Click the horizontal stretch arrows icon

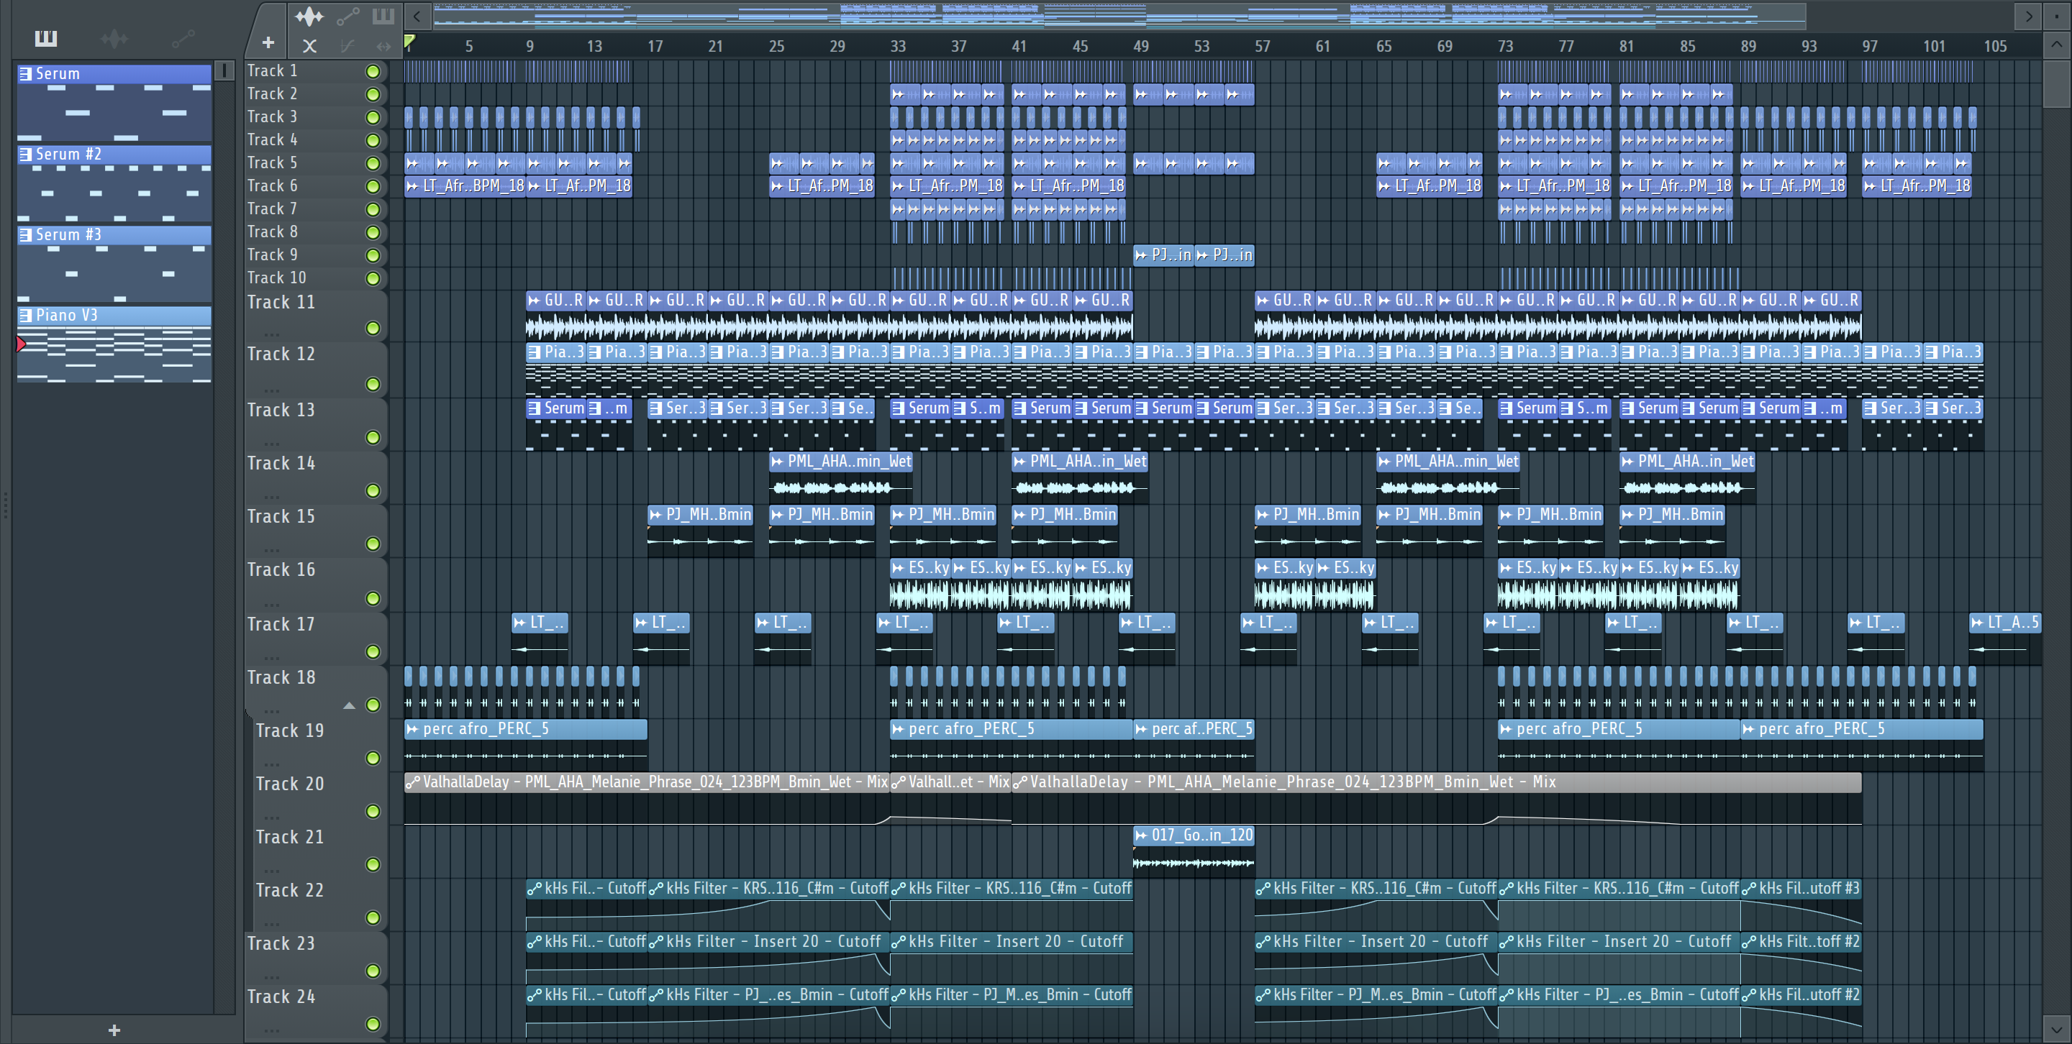[x=383, y=47]
